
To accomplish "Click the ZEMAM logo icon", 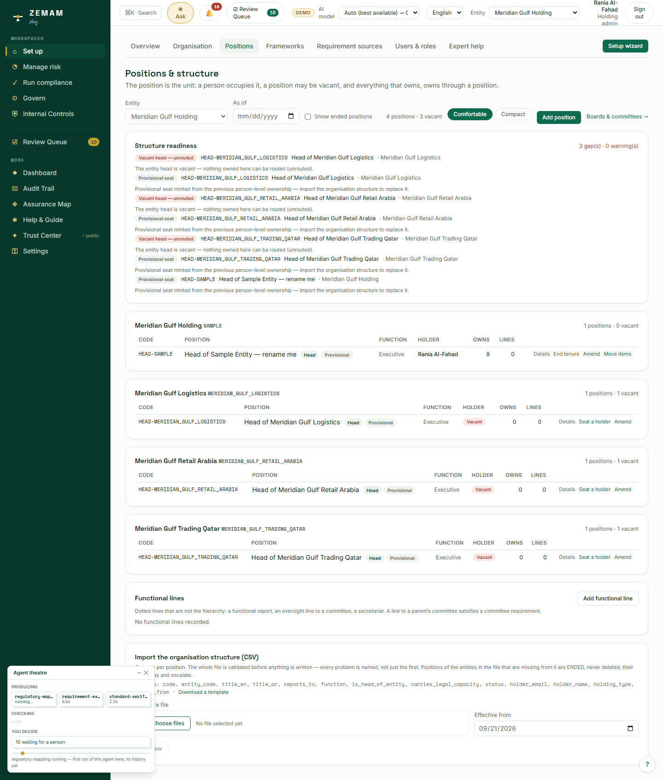I will pos(18,18).
